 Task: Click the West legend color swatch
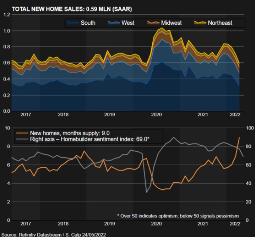point(113,23)
